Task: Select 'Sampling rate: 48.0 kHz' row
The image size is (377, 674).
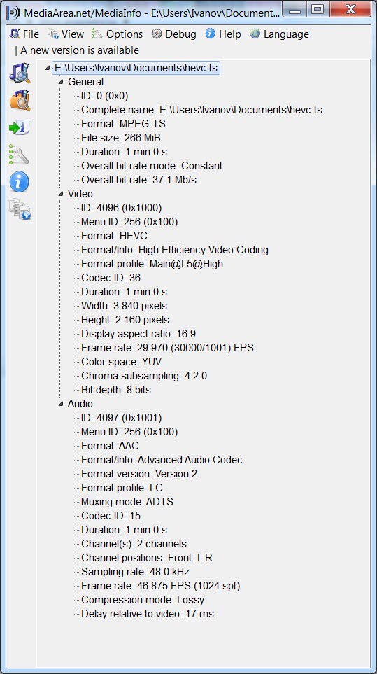Action: tap(135, 572)
